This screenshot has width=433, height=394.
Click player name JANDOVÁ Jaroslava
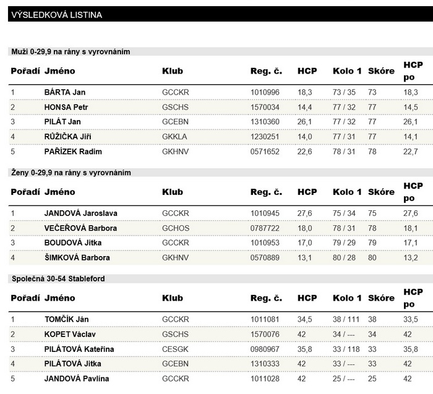point(80,213)
